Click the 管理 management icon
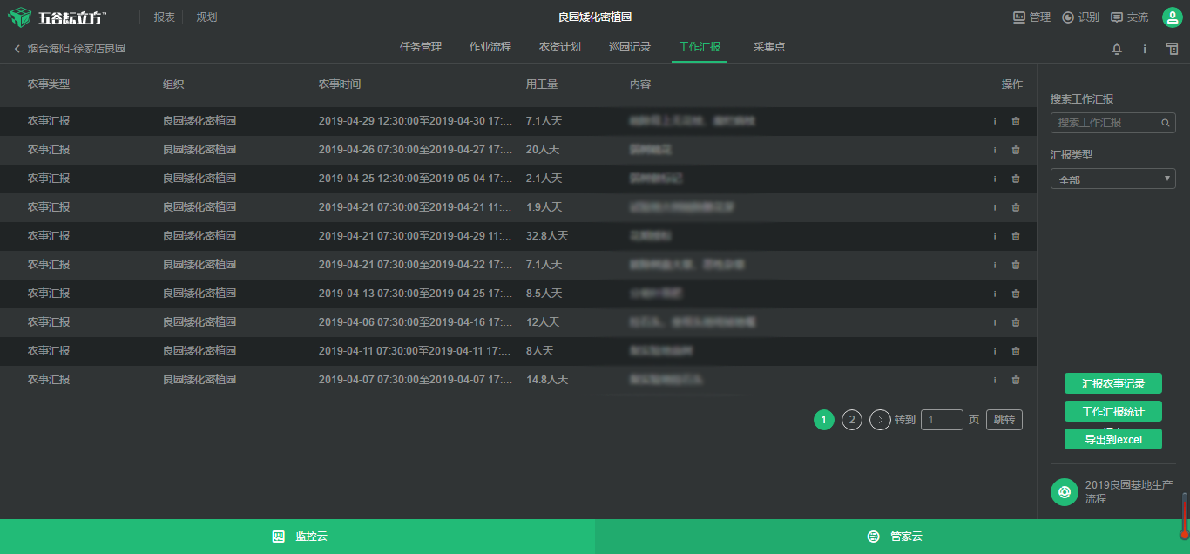The height and width of the screenshot is (554, 1190). pyautogui.click(x=1031, y=17)
